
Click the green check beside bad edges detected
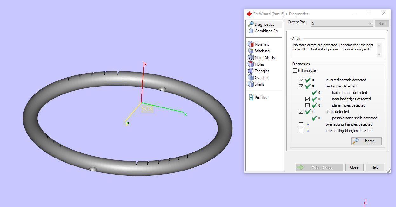[x=308, y=86]
